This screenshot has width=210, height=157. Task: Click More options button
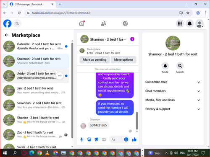coord(123,59)
